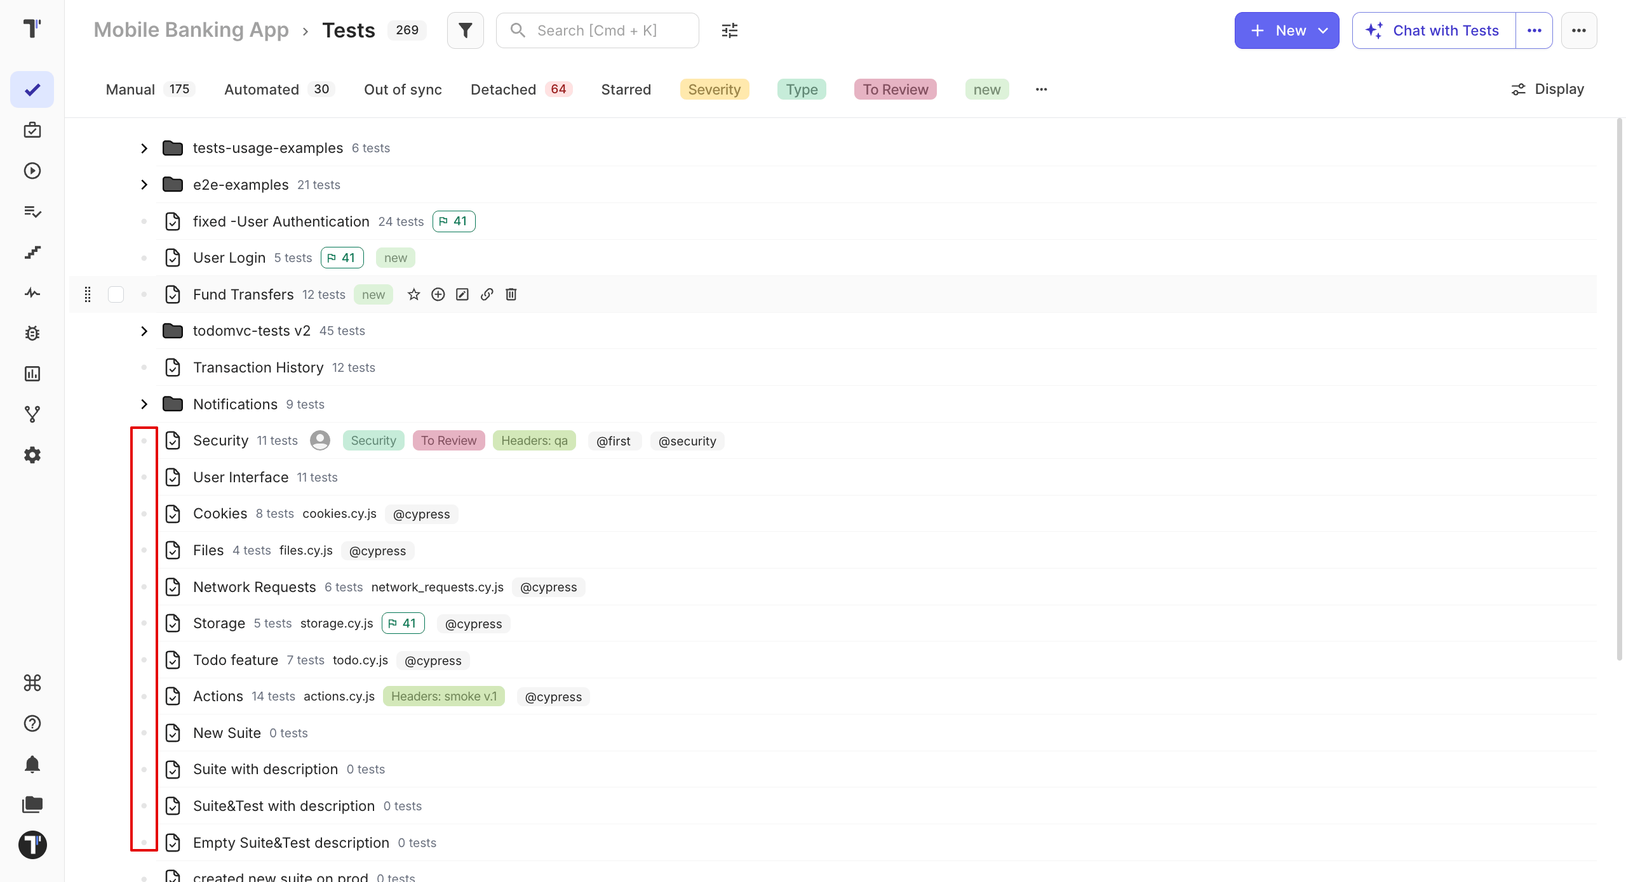Click the 41 milestone badge on User Login
The image size is (1626, 882).
pos(342,258)
